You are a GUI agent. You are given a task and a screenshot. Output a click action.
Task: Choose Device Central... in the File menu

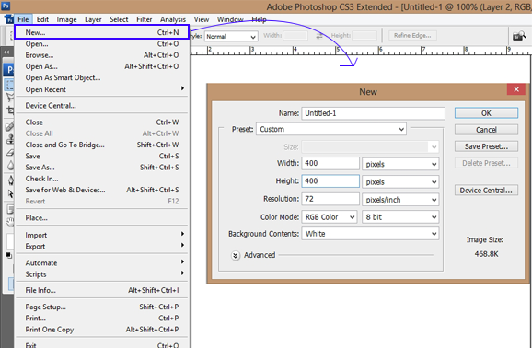(102, 106)
